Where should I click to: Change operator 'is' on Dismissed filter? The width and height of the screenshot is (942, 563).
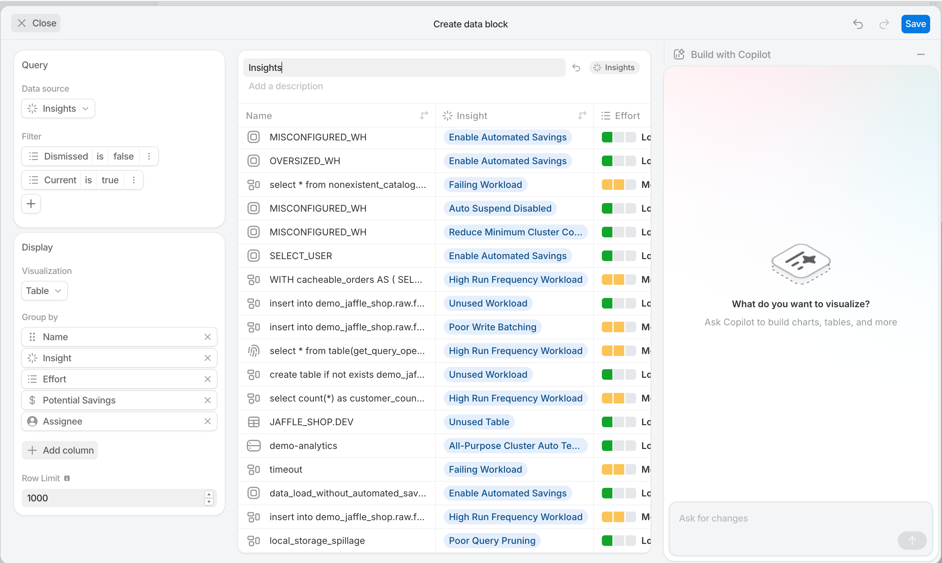(100, 156)
